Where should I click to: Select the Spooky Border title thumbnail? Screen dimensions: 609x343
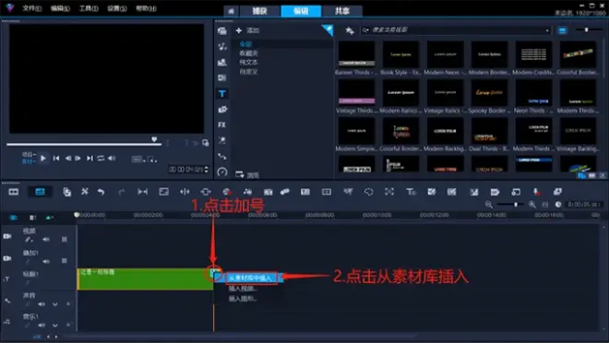[489, 93]
